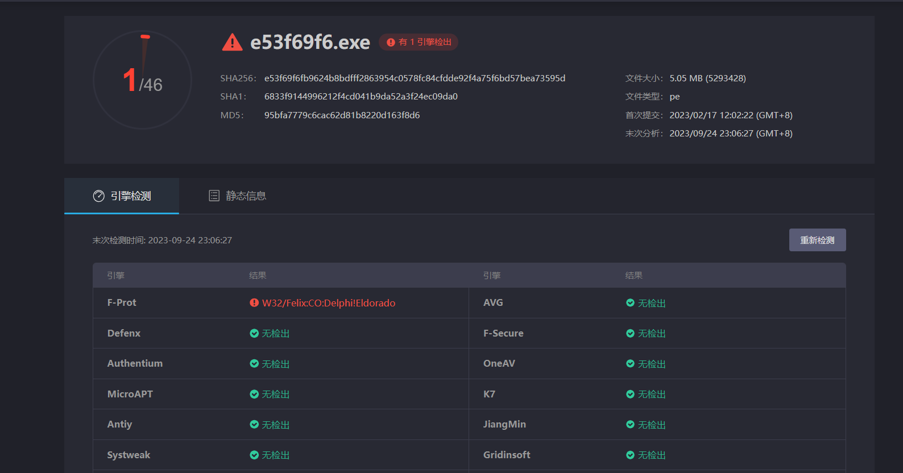Click the JiangMin engine name
The height and width of the screenshot is (473, 903).
(504, 424)
